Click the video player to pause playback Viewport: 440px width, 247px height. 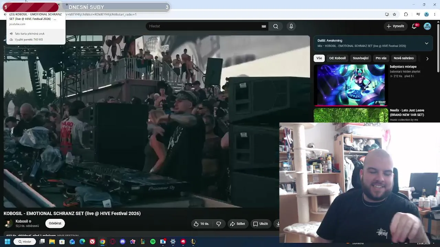(x=157, y=121)
